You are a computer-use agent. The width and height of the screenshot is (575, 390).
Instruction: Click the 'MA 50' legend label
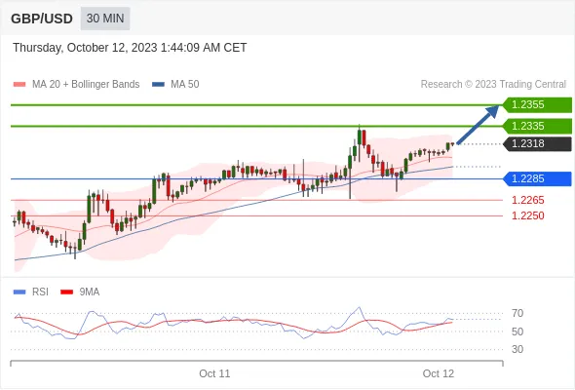click(185, 85)
